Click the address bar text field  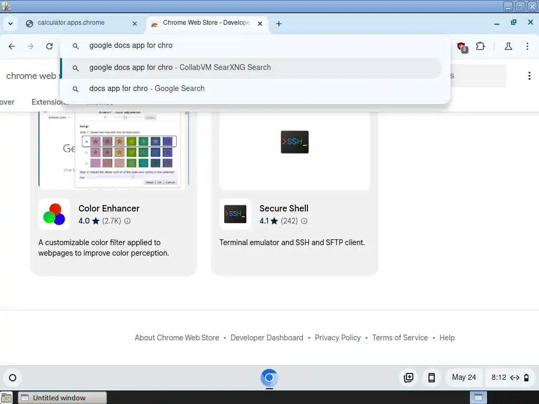pyautogui.click(x=254, y=46)
